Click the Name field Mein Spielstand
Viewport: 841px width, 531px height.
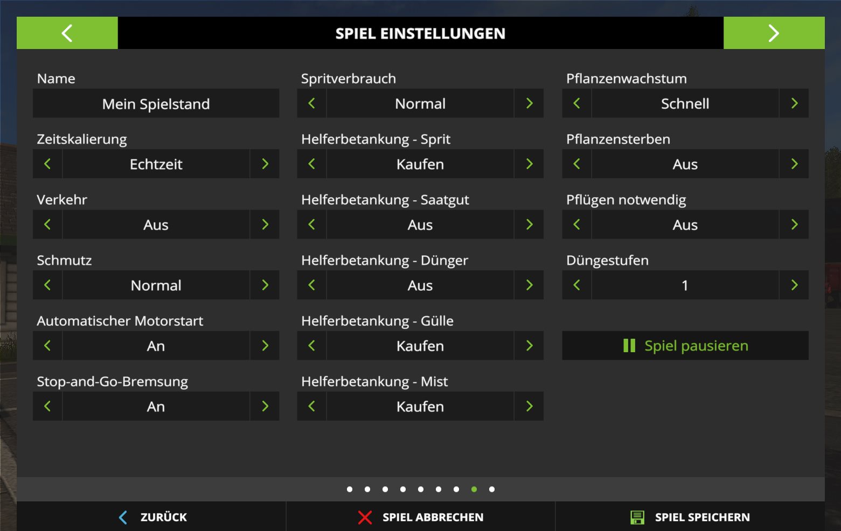(156, 104)
